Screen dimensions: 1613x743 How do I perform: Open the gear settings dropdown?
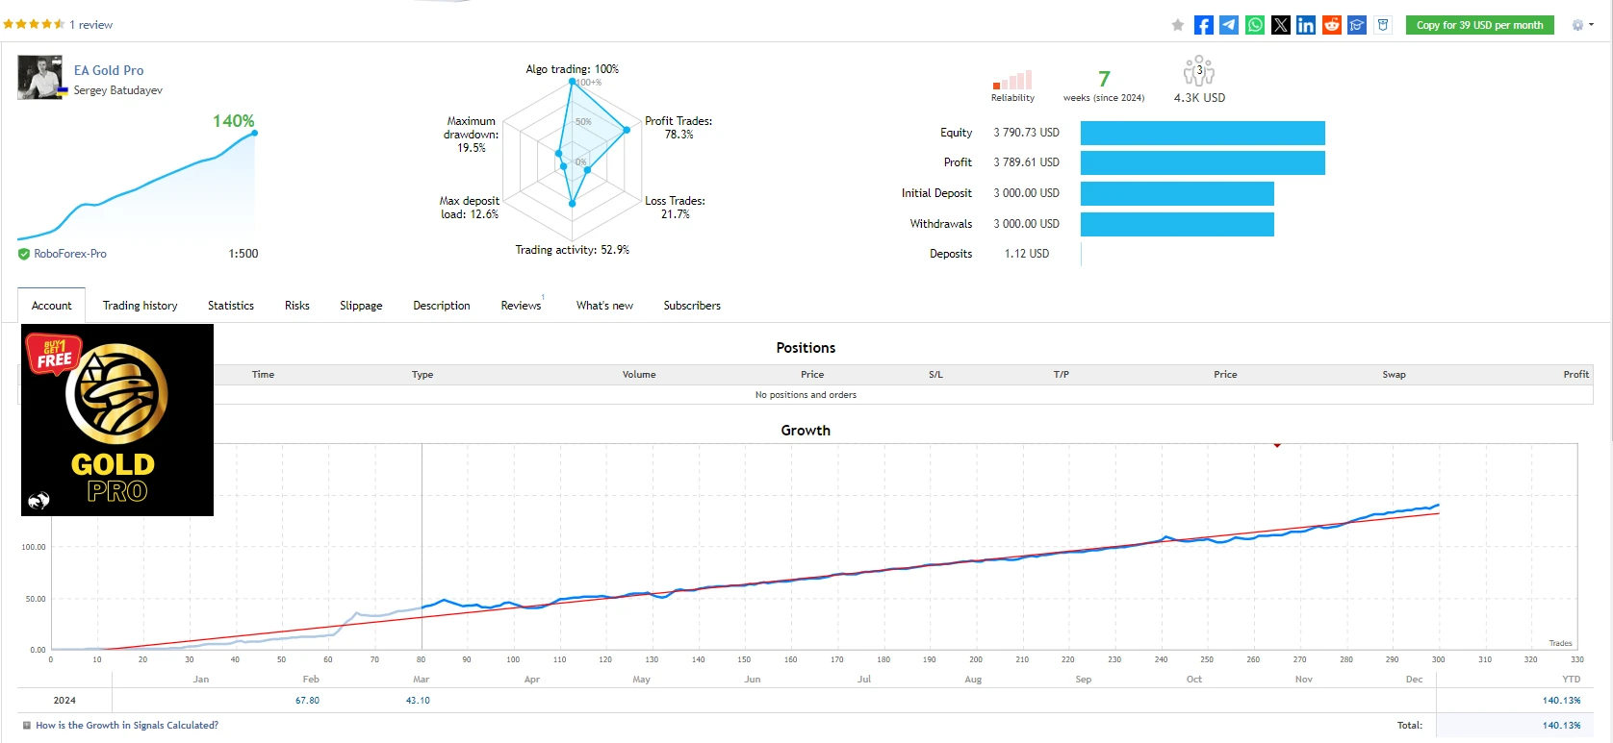(1581, 25)
